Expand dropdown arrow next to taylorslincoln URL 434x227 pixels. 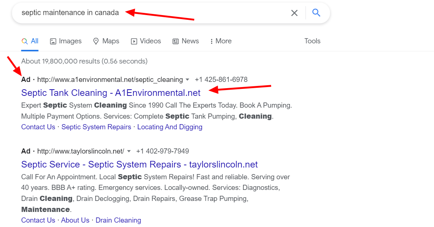click(x=129, y=151)
